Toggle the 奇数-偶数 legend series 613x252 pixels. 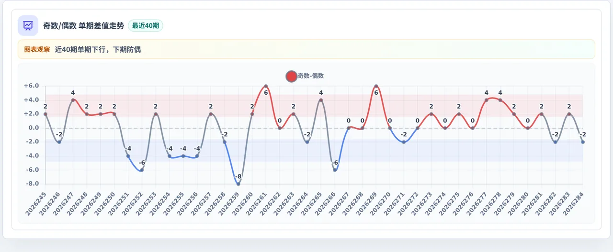[305, 76]
